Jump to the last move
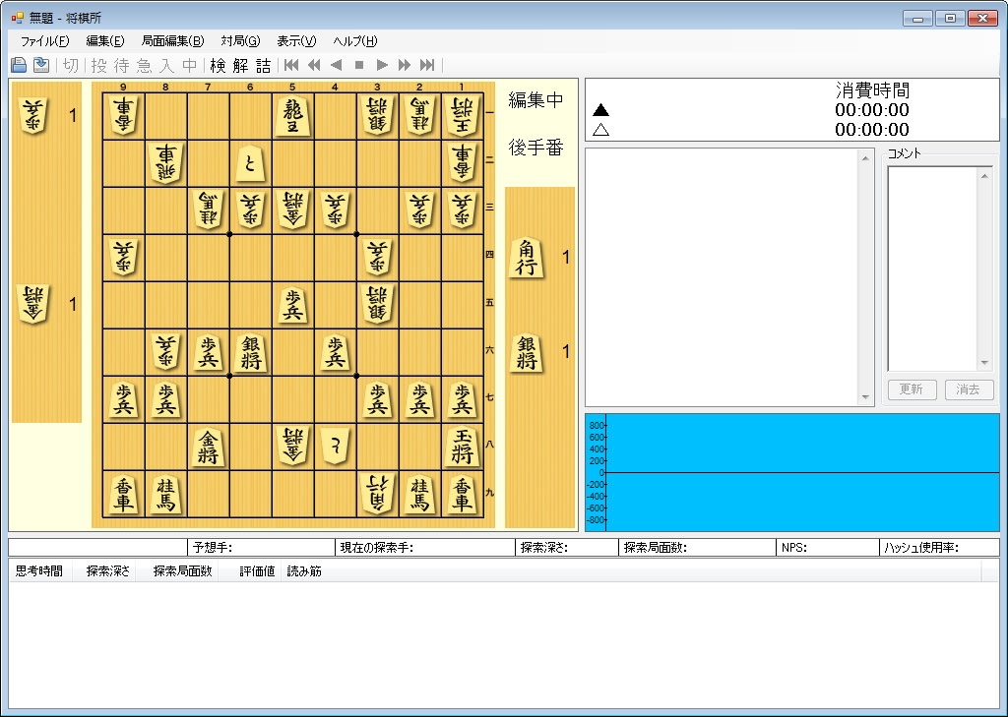 tap(427, 65)
